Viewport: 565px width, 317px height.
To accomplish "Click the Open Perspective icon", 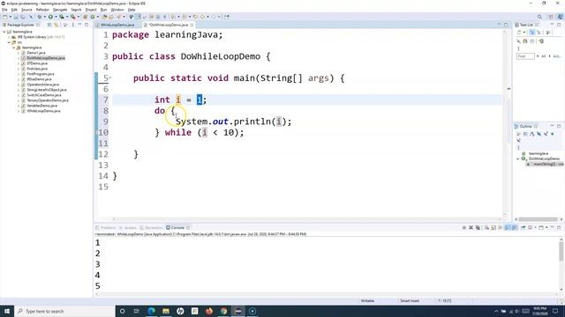I will click(x=551, y=17).
